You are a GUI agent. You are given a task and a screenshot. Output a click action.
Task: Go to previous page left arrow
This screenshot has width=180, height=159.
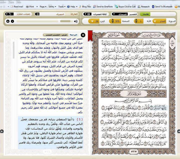point(2,131)
